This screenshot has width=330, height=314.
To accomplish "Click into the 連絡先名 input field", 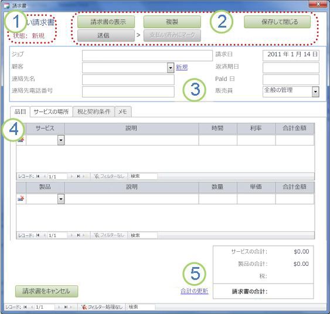I will 128,80.
